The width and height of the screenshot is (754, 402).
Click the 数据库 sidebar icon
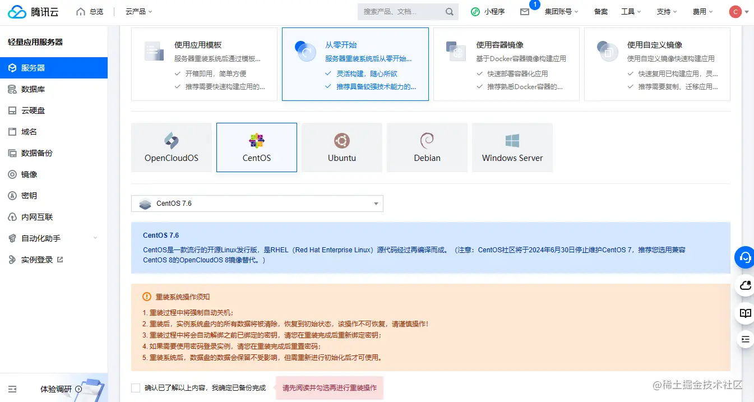click(12, 89)
